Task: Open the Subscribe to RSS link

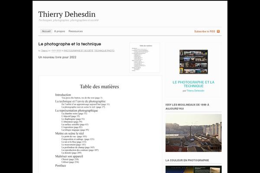Action: tap(205, 31)
